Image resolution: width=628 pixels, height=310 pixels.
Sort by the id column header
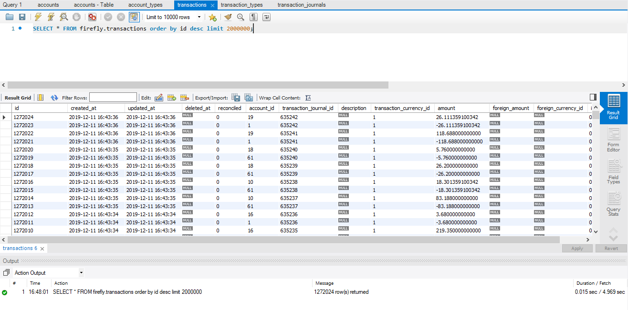39,108
